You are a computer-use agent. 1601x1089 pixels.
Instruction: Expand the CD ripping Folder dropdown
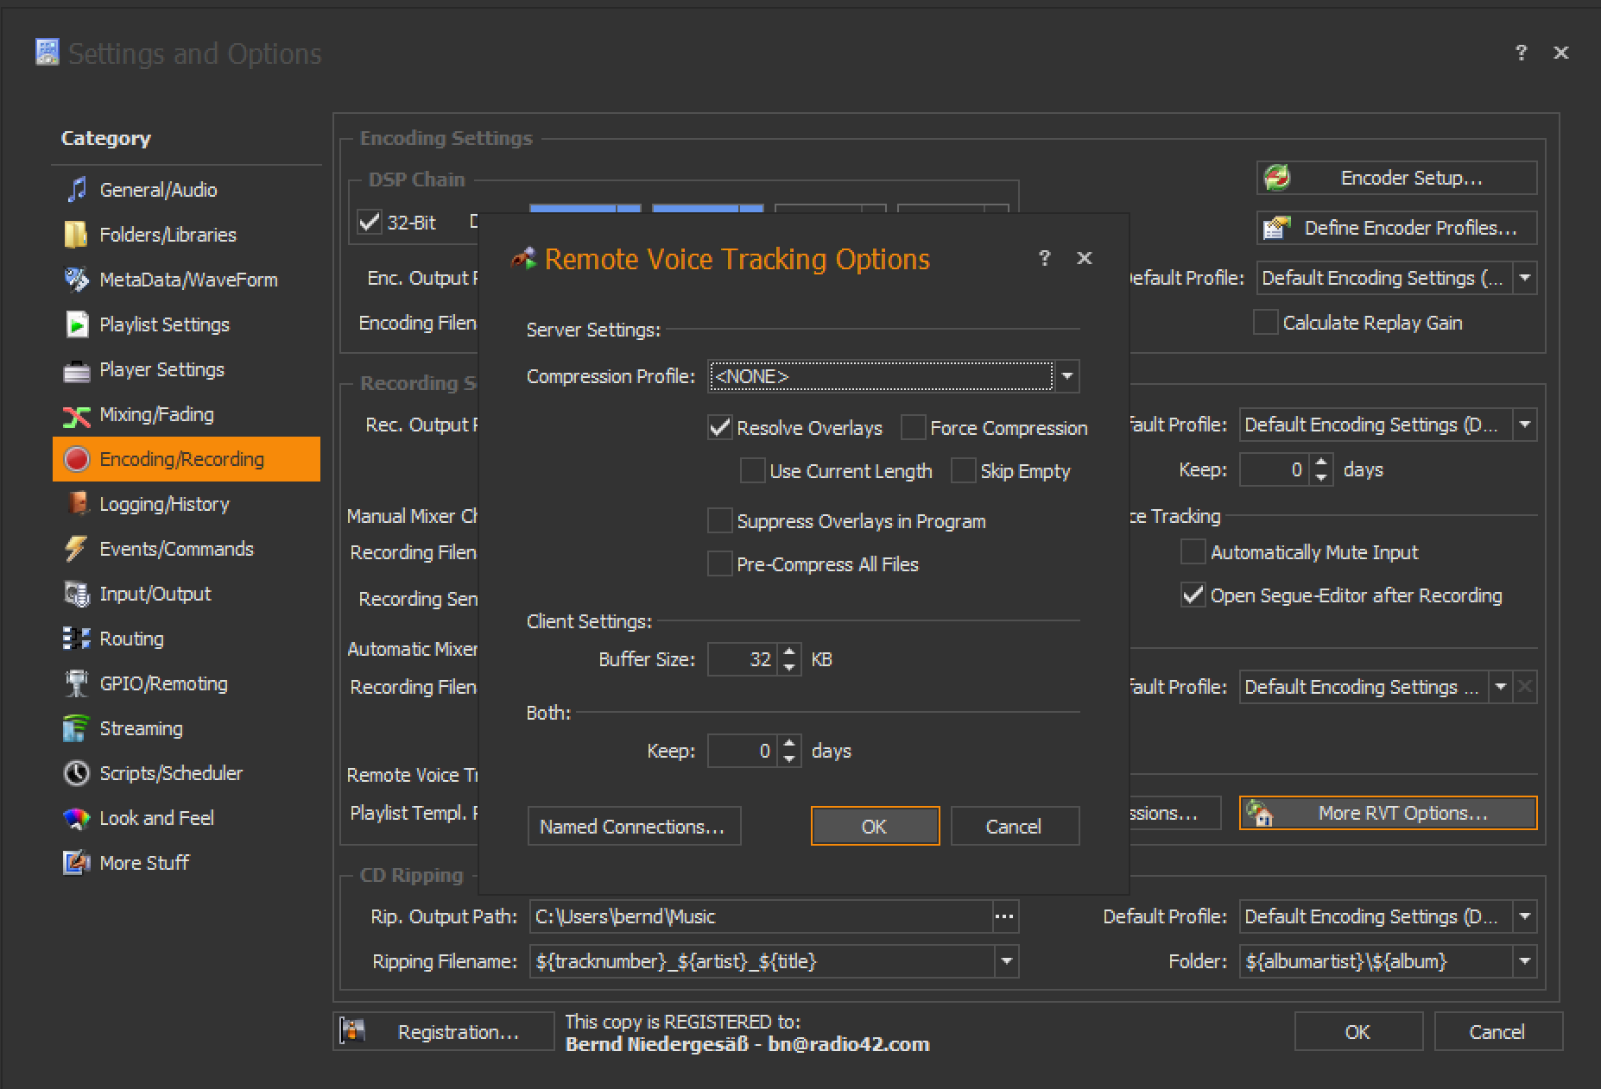pyautogui.click(x=1525, y=961)
